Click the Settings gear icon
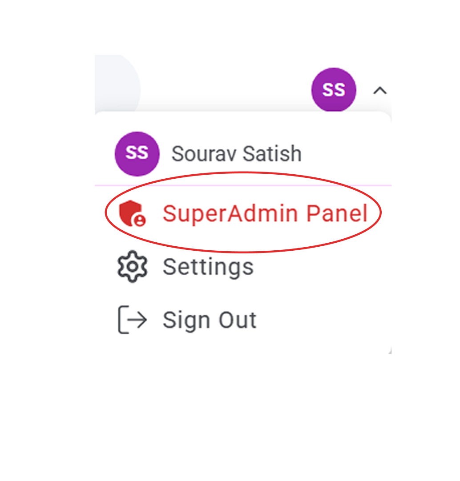Image resolution: width=460 pixels, height=481 pixels. 132,267
